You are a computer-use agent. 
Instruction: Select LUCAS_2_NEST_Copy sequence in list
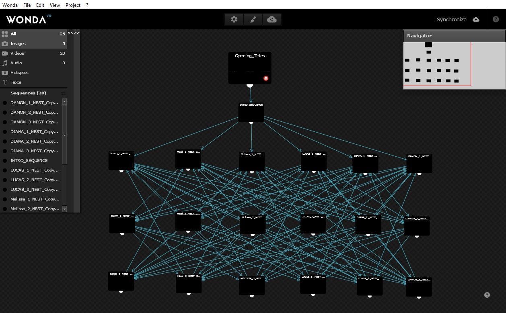click(31, 180)
